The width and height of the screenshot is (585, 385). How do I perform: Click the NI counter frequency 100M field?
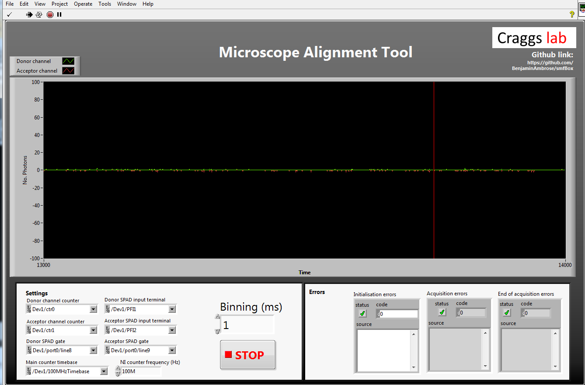click(141, 371)
